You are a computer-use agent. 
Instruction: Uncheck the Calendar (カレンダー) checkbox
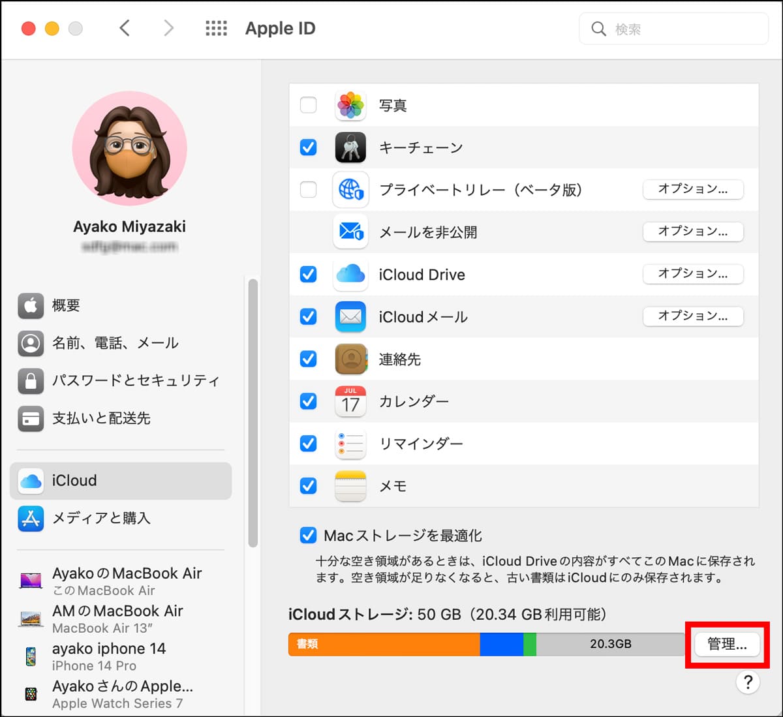click(308, 401)
